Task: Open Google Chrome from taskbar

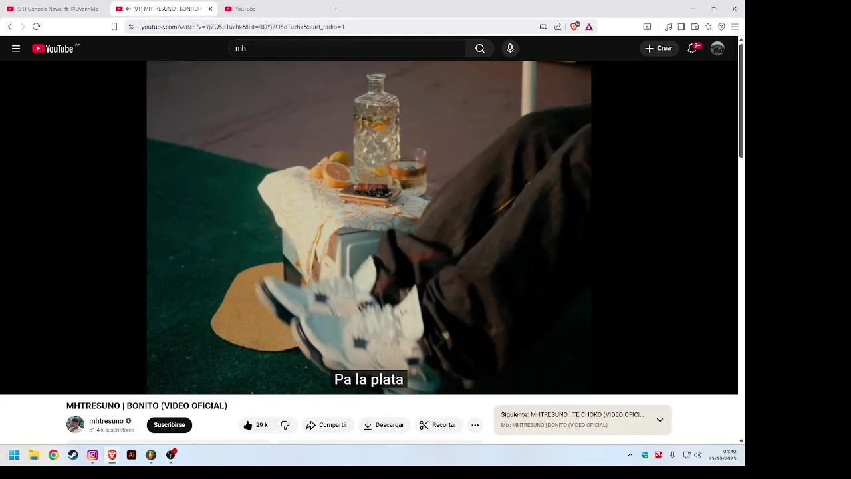Action: 53,455
